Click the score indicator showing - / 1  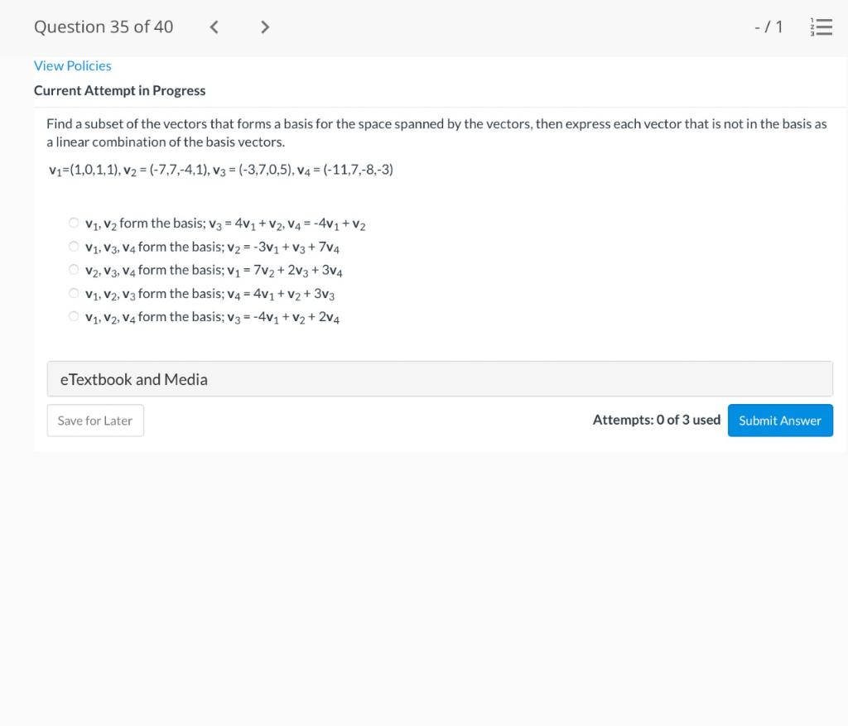coord(768,26)
